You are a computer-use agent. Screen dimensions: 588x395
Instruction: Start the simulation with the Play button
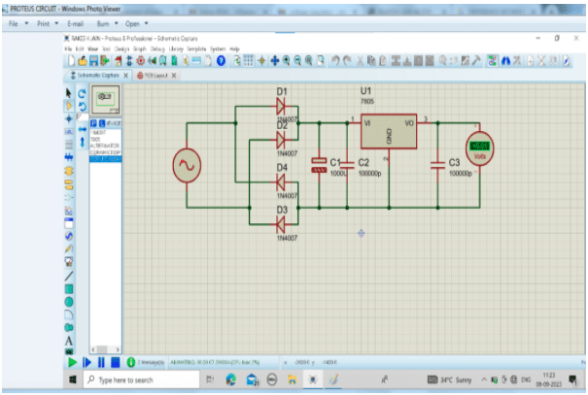(x=71, y=361)
